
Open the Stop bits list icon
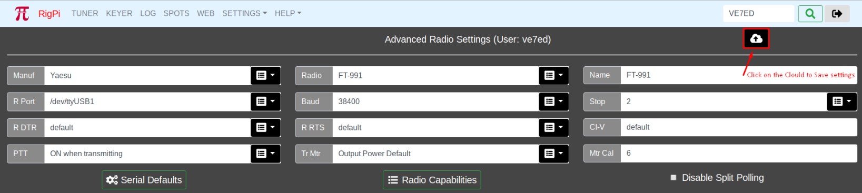(842, 101)
